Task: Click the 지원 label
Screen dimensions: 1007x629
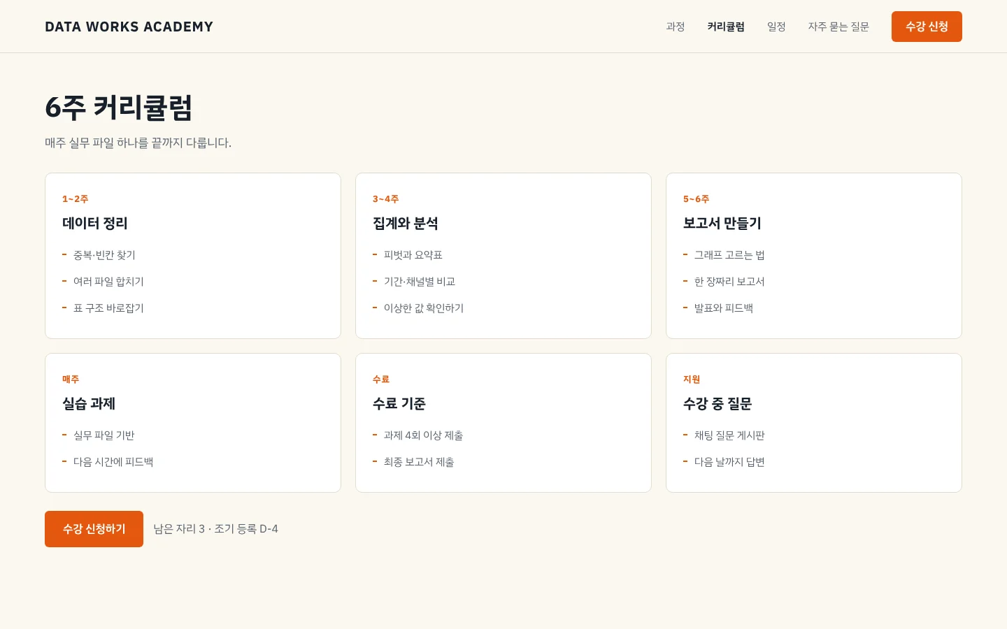Action: [x=692, y=379]
